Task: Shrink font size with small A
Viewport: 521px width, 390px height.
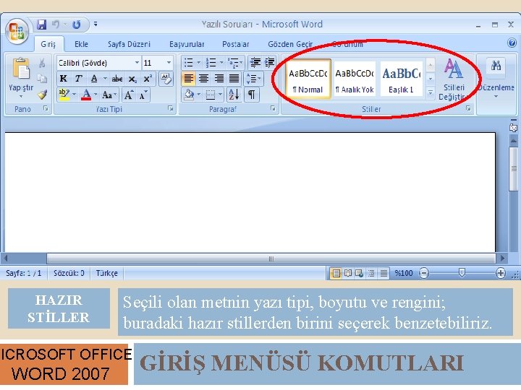Action: [x=143, y=95]
